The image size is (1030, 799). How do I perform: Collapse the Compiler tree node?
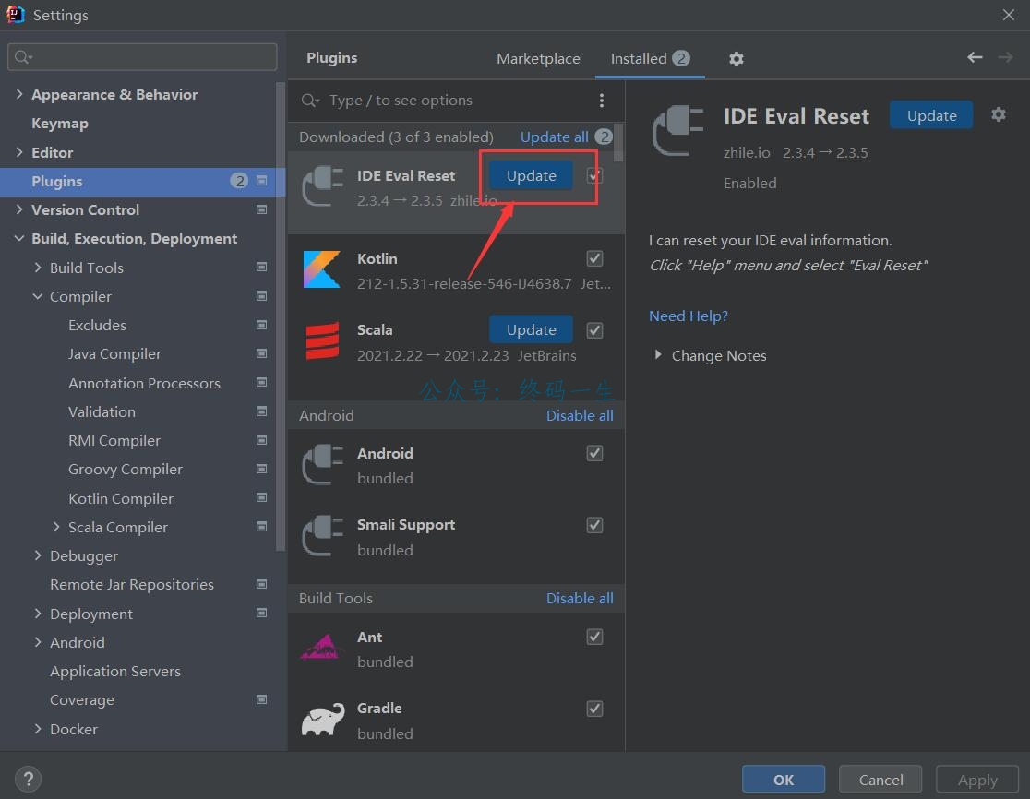coord(38,296)
